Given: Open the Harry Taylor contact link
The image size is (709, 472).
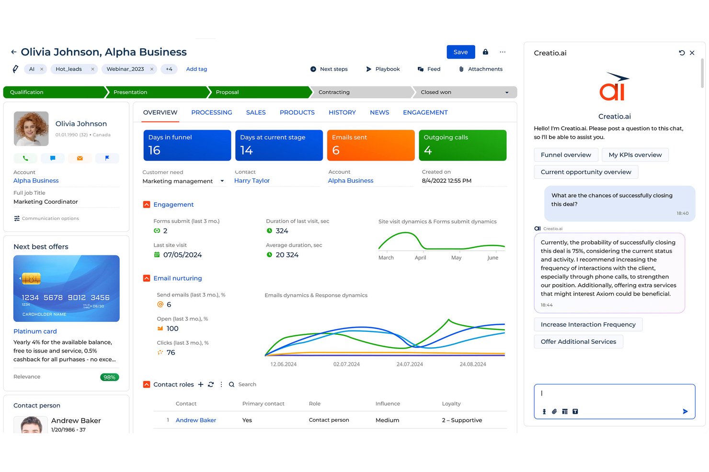Looking at the screenshot, I should click(252, 181).
